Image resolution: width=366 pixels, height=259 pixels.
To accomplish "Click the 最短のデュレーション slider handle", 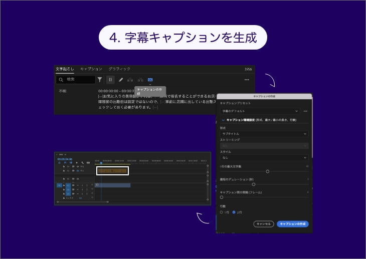I will tap(254, 184).
